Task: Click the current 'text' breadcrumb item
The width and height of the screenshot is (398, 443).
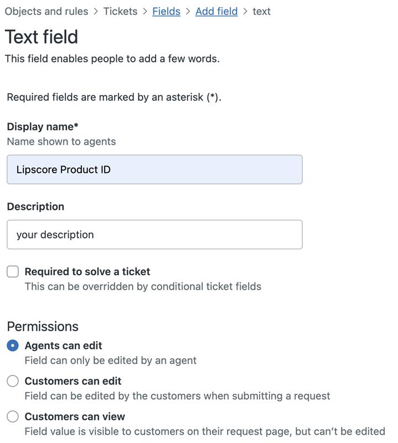Action: [x=261, y=11]
